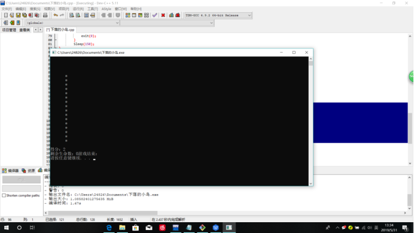Open the (globals) scope dropdown
This screenshot has height=233, width=414.
[x=72, y=23]
